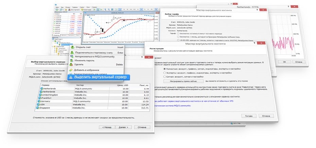This screenshot has height=148, width=316.
Task: Click star icon for 'Добавить в избранное'
Action: point(72,70)
